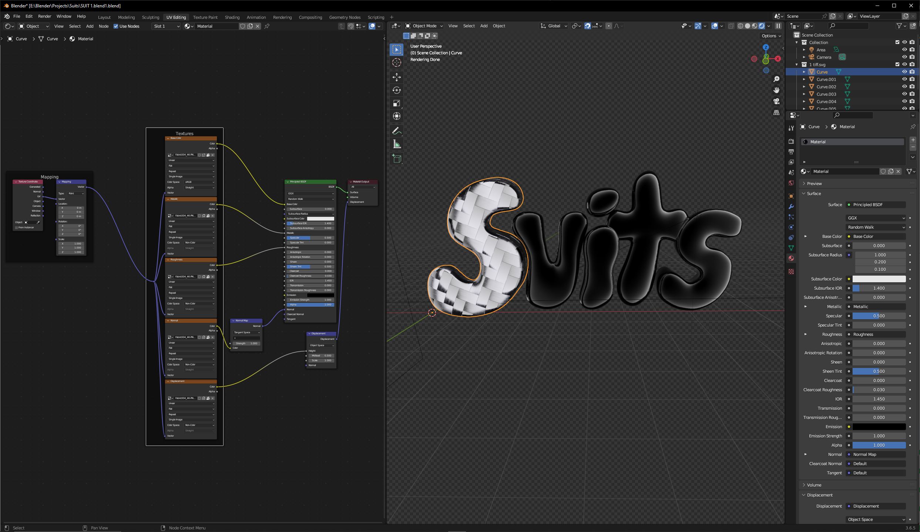The height and width of the screenshot is (532, 920).
Task: Open the Render menu
Action: [44, 16]
